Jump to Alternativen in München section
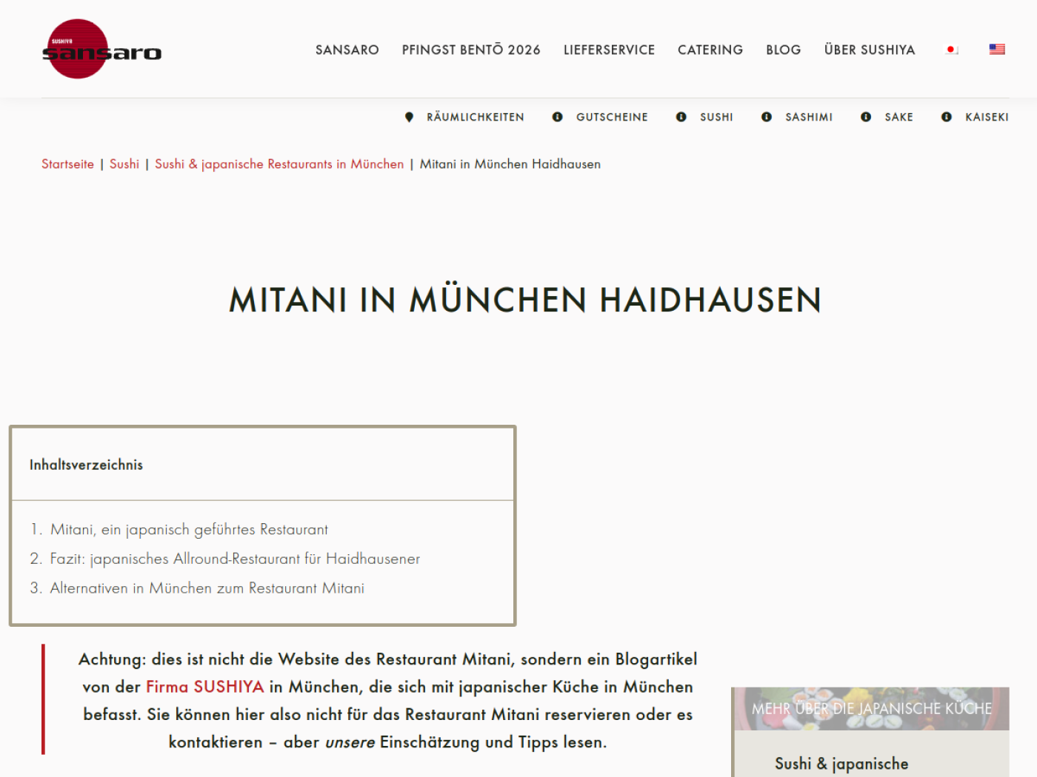This screenshot has height=777, width=1037. point(207,588)
